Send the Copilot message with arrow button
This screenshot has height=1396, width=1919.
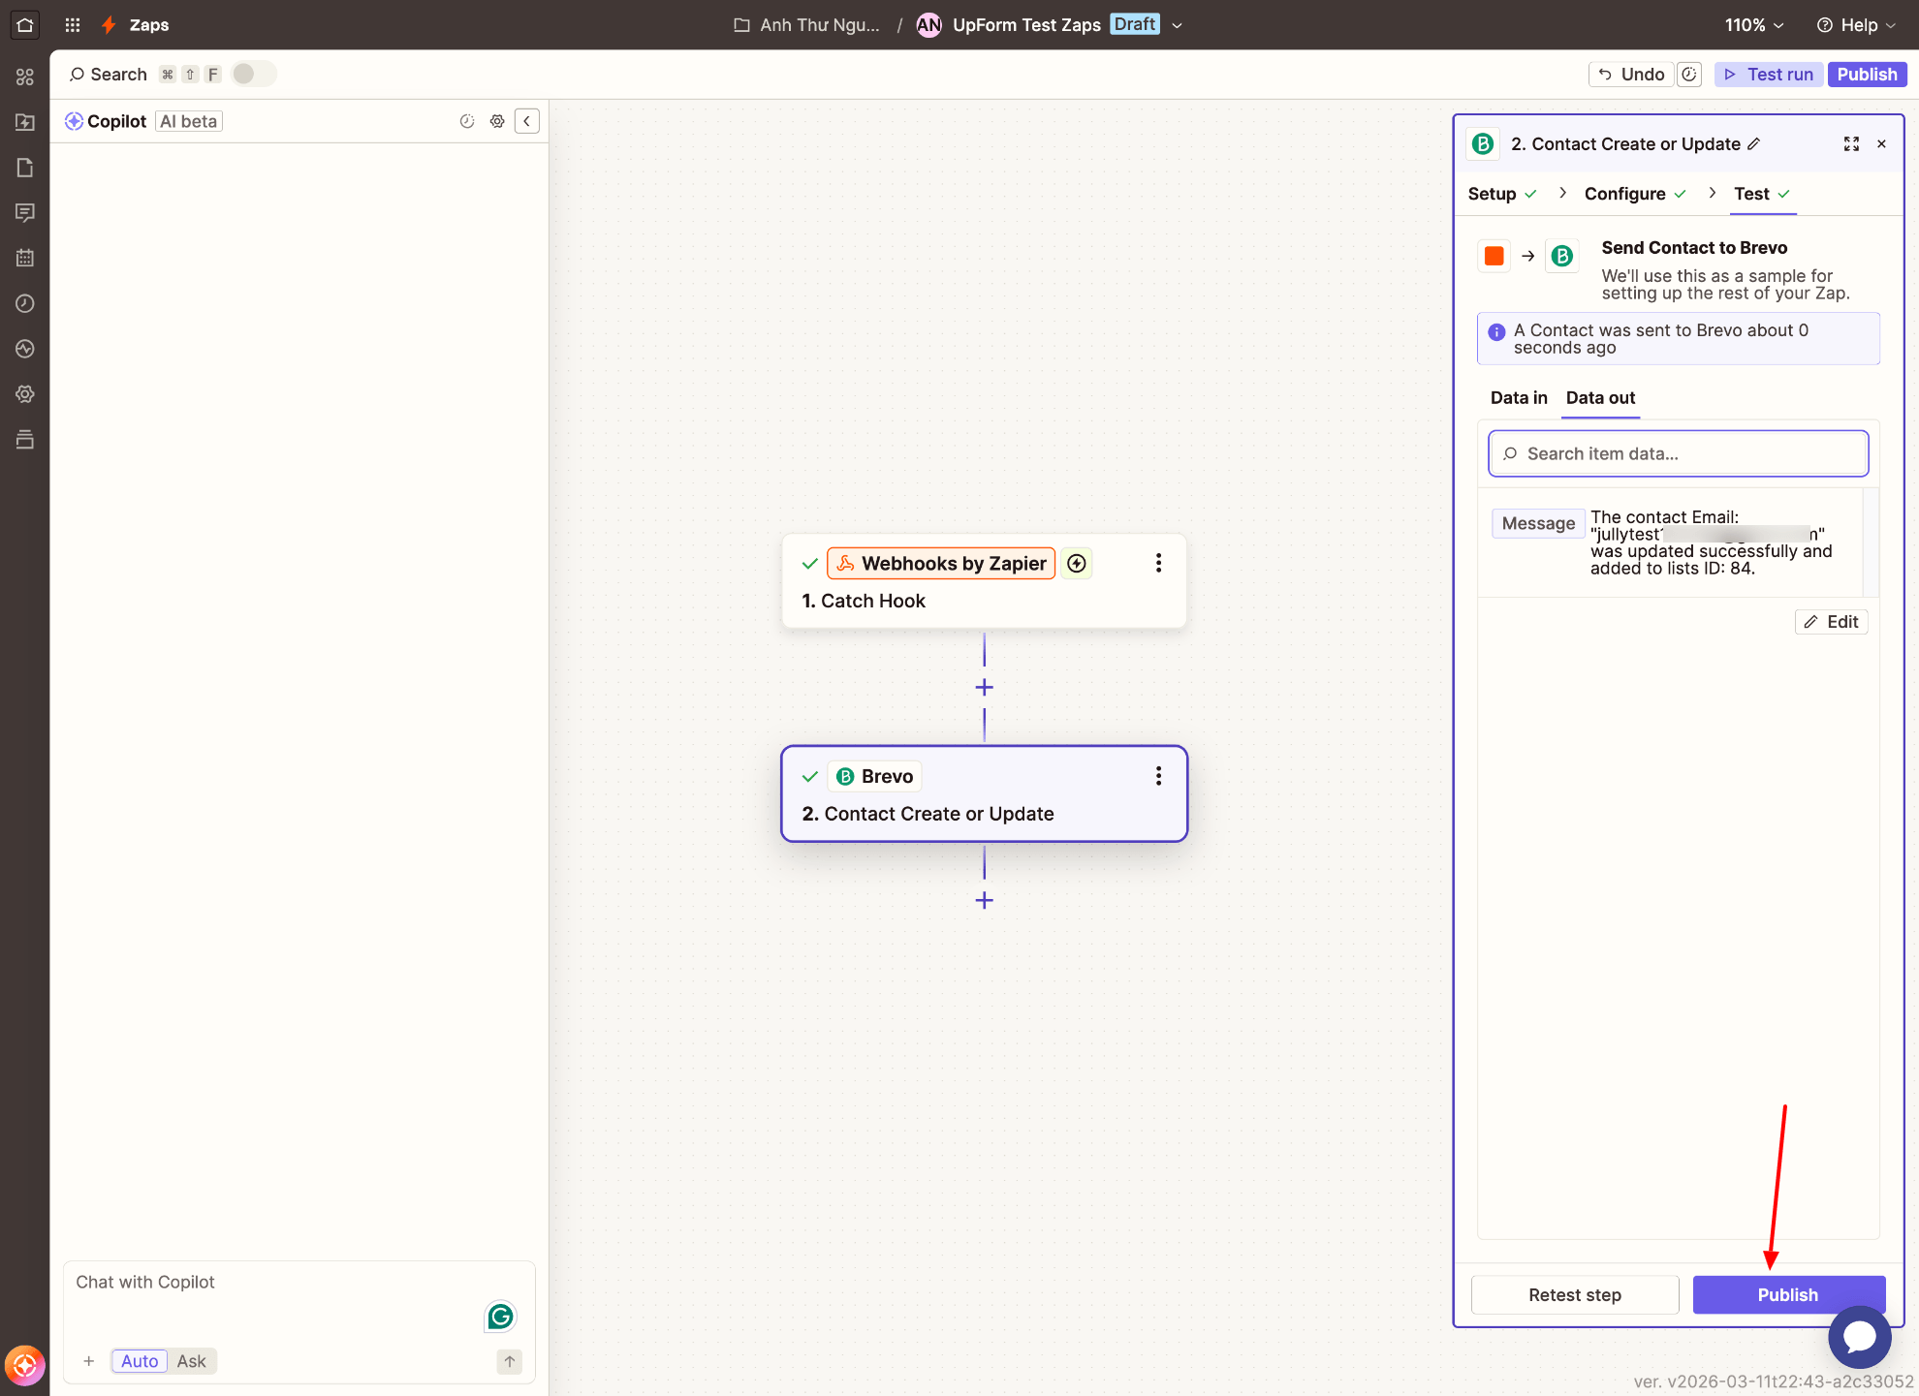510,1362
